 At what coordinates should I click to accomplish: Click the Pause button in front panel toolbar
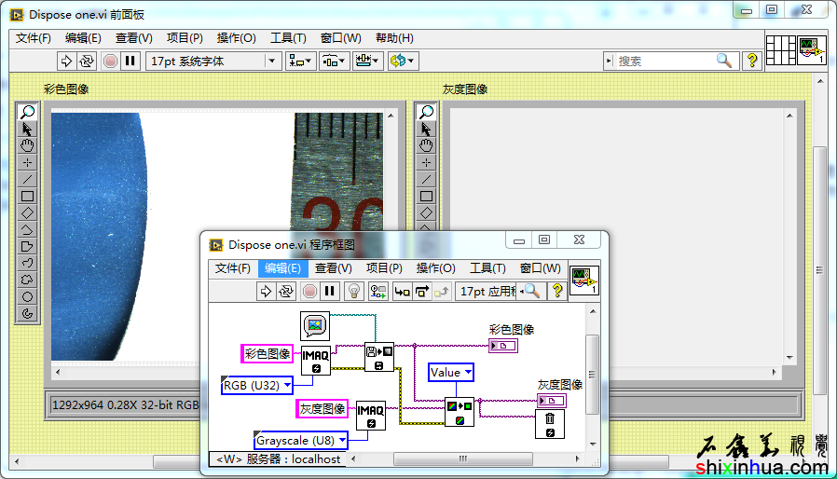130,61
